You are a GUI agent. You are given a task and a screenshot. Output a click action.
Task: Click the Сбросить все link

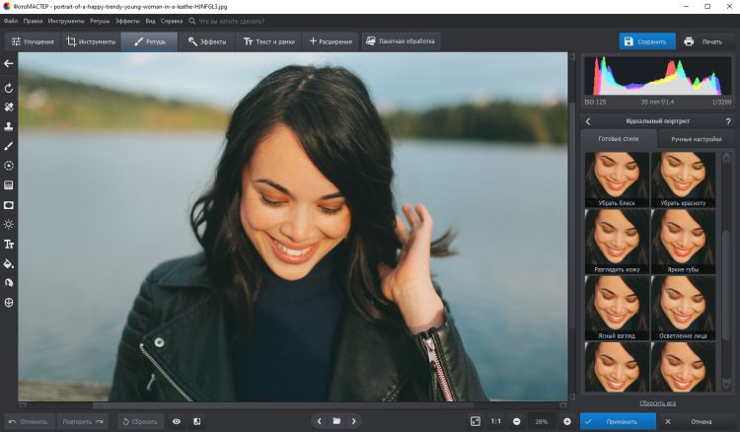(x=656, y=404)
